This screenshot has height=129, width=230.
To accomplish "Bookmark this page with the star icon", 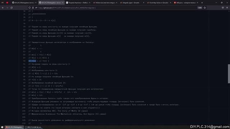I will pos(205,8).
